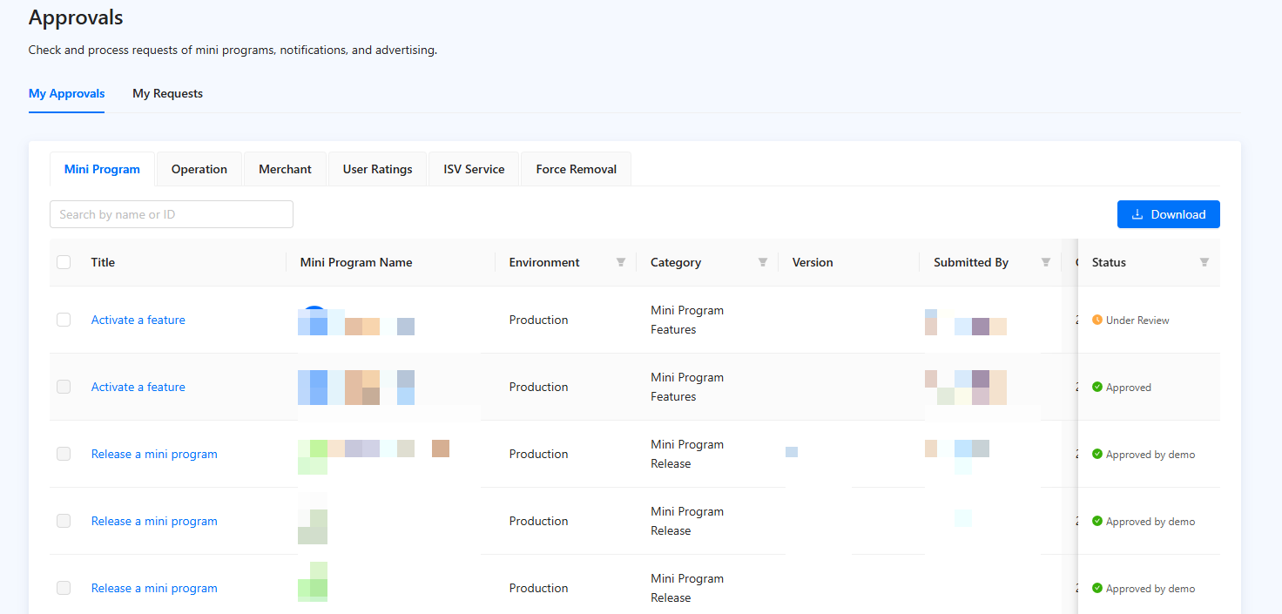This screenshot has width=1282, height=614.
Task: Open the Category column filter icon
Action: tap(763, 262)
